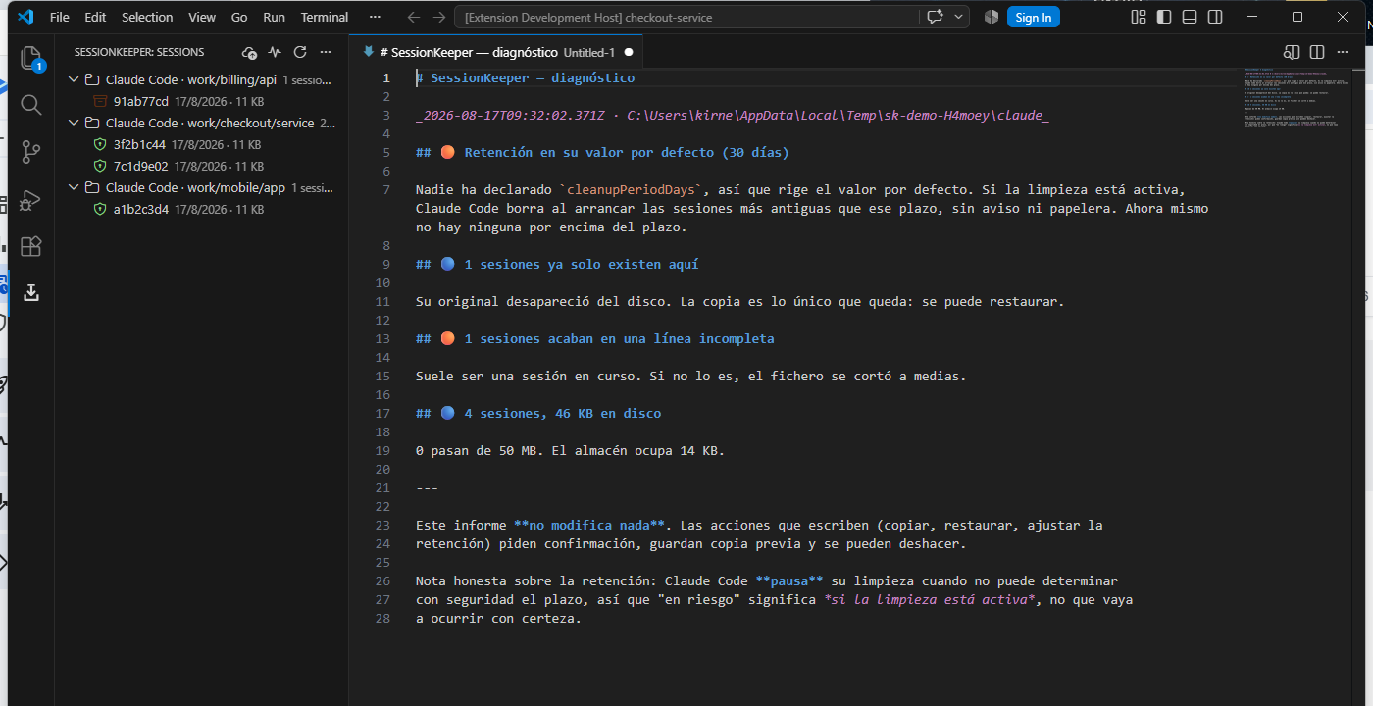This screenshot has width=1373, height=706.
Task: Click the folder icon of work/mobile/app
Action: coord(92,187)
